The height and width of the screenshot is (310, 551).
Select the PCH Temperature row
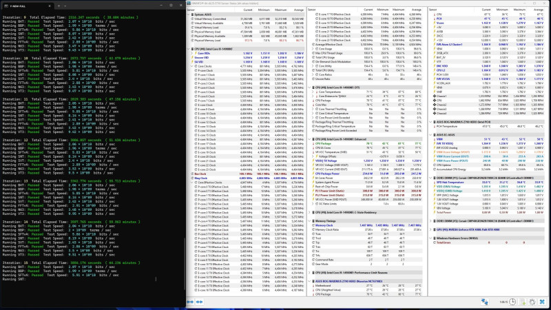488,126
